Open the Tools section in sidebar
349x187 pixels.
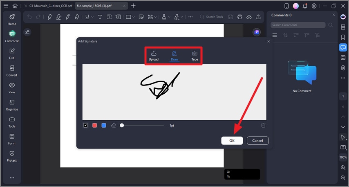click(x=12, y=122)
